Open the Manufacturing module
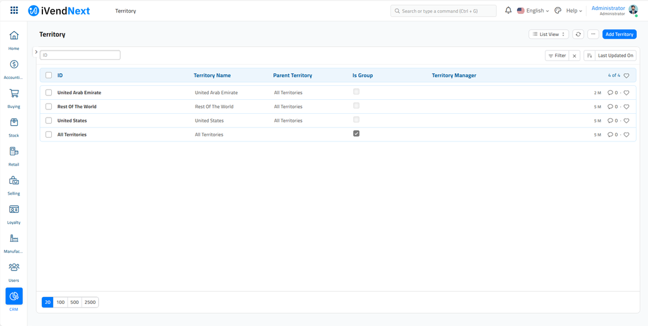The image size is (648, 326). tap(14, 243)
